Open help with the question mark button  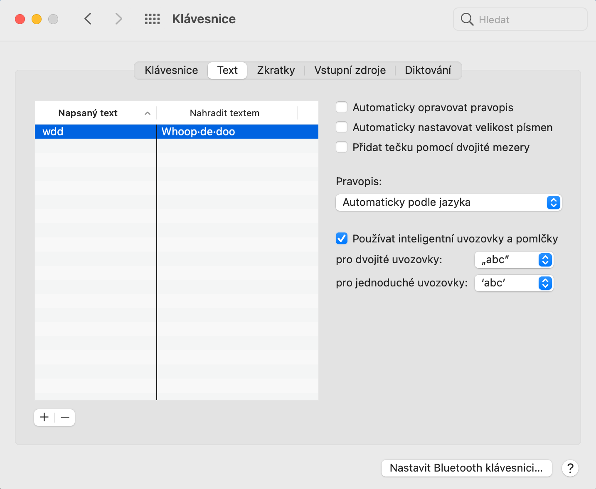(x=570, y=468)
